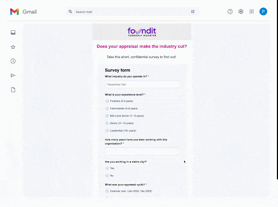This screenshot has width=278, height=207.
Task: Open Sent icon in sidebar
Action: (x=13, y=75)
